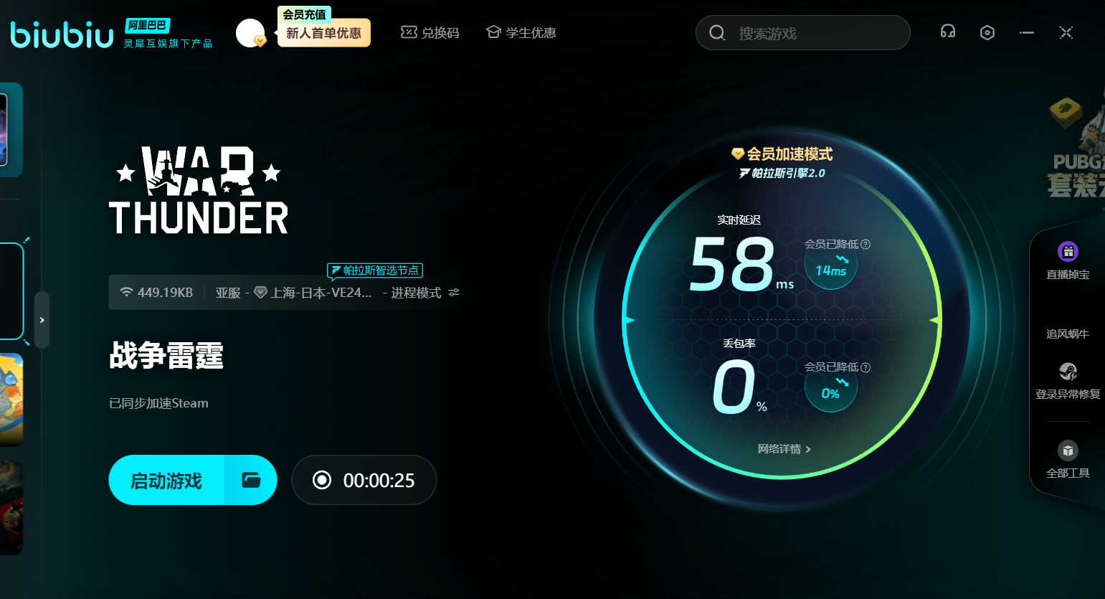Click the 帕拉斯智选节点 tag
Screen dimensions: 1105x599
point(375,270)
